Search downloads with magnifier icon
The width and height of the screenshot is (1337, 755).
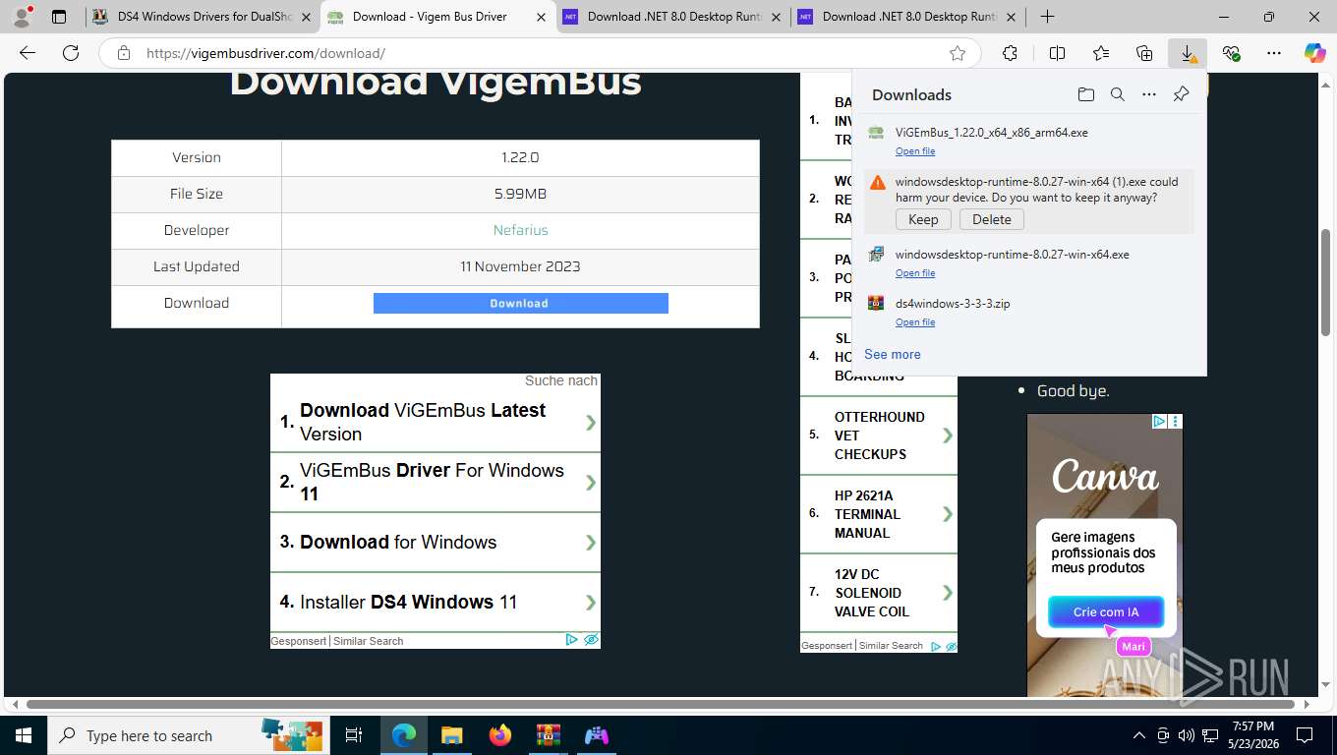pyautogui.click(x=1117, y=94)
